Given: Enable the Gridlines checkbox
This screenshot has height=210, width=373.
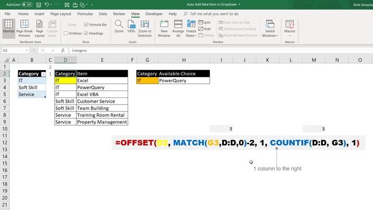Looking at the screenshot, I should [66, 33].
